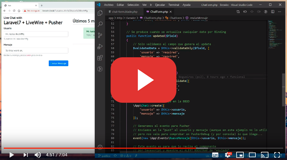This screenshot has height=160, width=287.
Task: Click the browser address bar URL
Action: pyautogui.click(x=65, y=11)
